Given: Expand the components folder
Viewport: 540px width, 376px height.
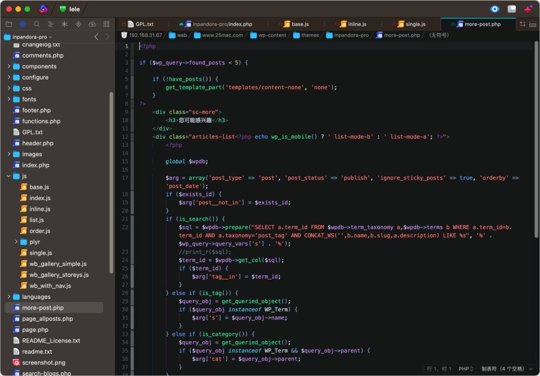Looking at the screenshot, I should (x=9, y=67).
